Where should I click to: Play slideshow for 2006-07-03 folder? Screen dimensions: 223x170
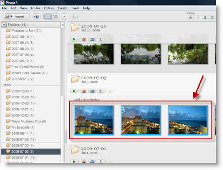pos(74,91)
